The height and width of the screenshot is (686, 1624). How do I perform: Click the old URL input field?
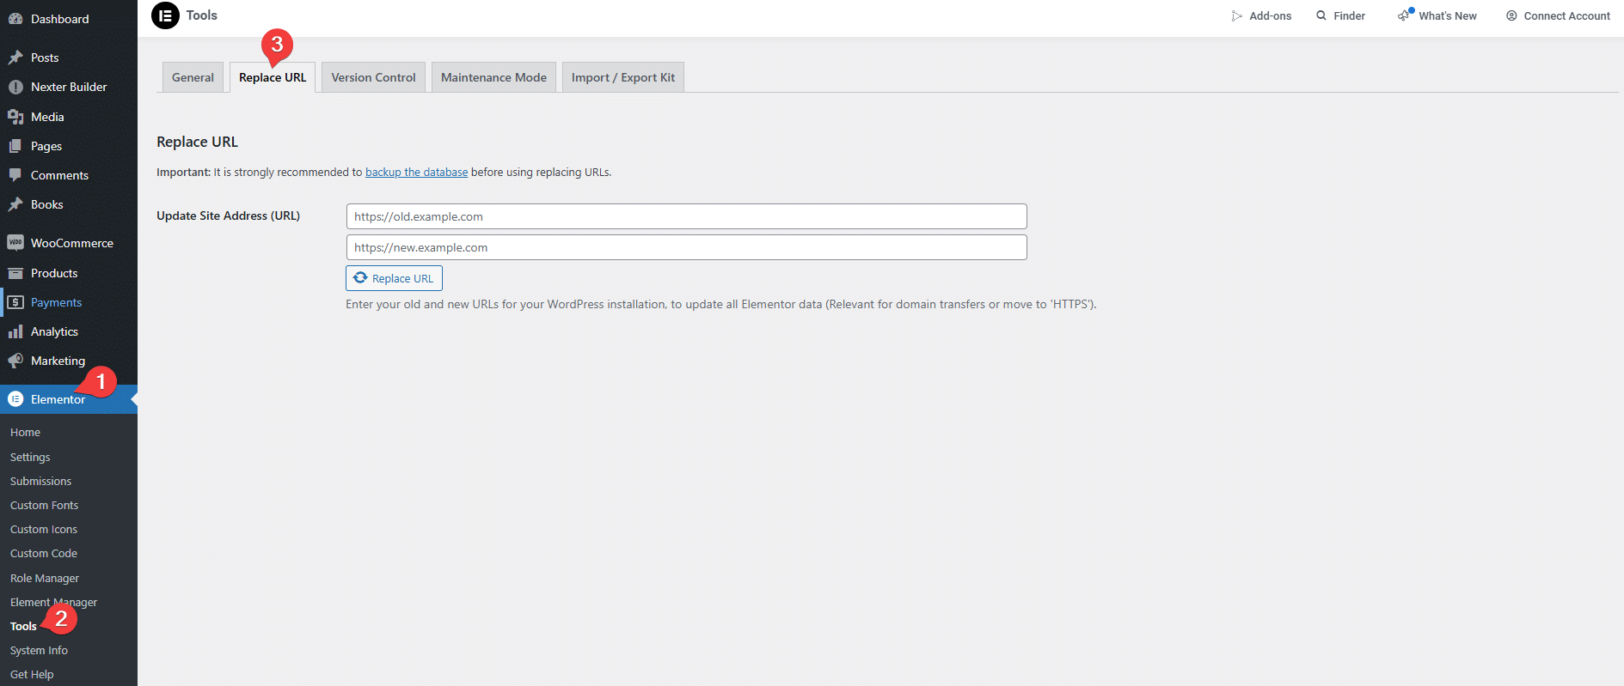(x=686, y=216)
